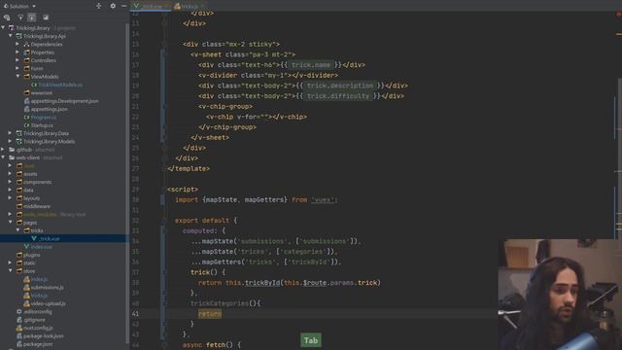This screenshot has width=622, height=350.
Task: Expand the Dependencies node
Action: [x=17, y=44]
